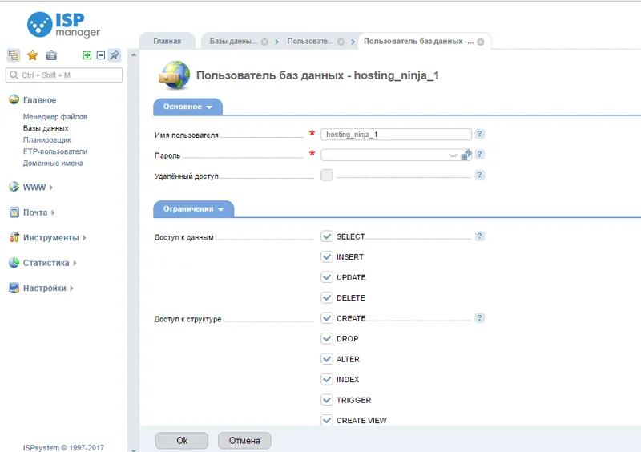Switch to the Главная tab
641x452 pixels.
point(167,42)
